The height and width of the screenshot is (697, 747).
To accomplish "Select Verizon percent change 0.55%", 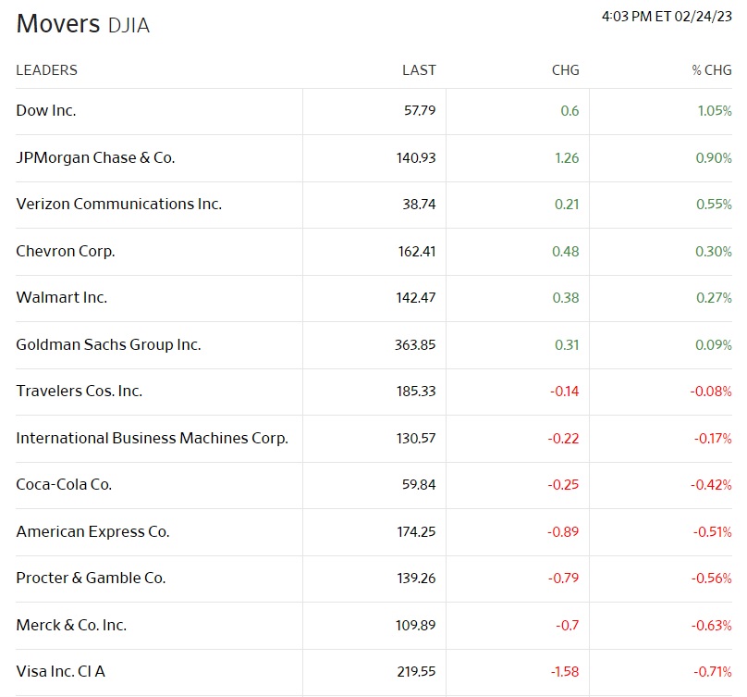I will click(x=714, y=205).
